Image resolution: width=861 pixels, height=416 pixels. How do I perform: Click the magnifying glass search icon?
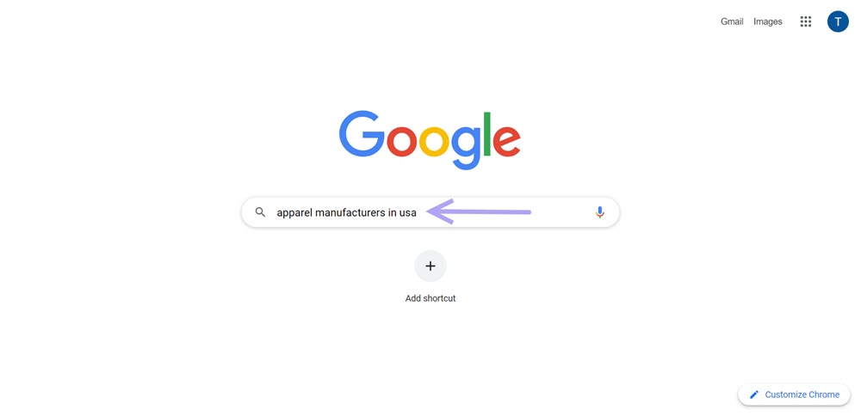tap(260, 212)
